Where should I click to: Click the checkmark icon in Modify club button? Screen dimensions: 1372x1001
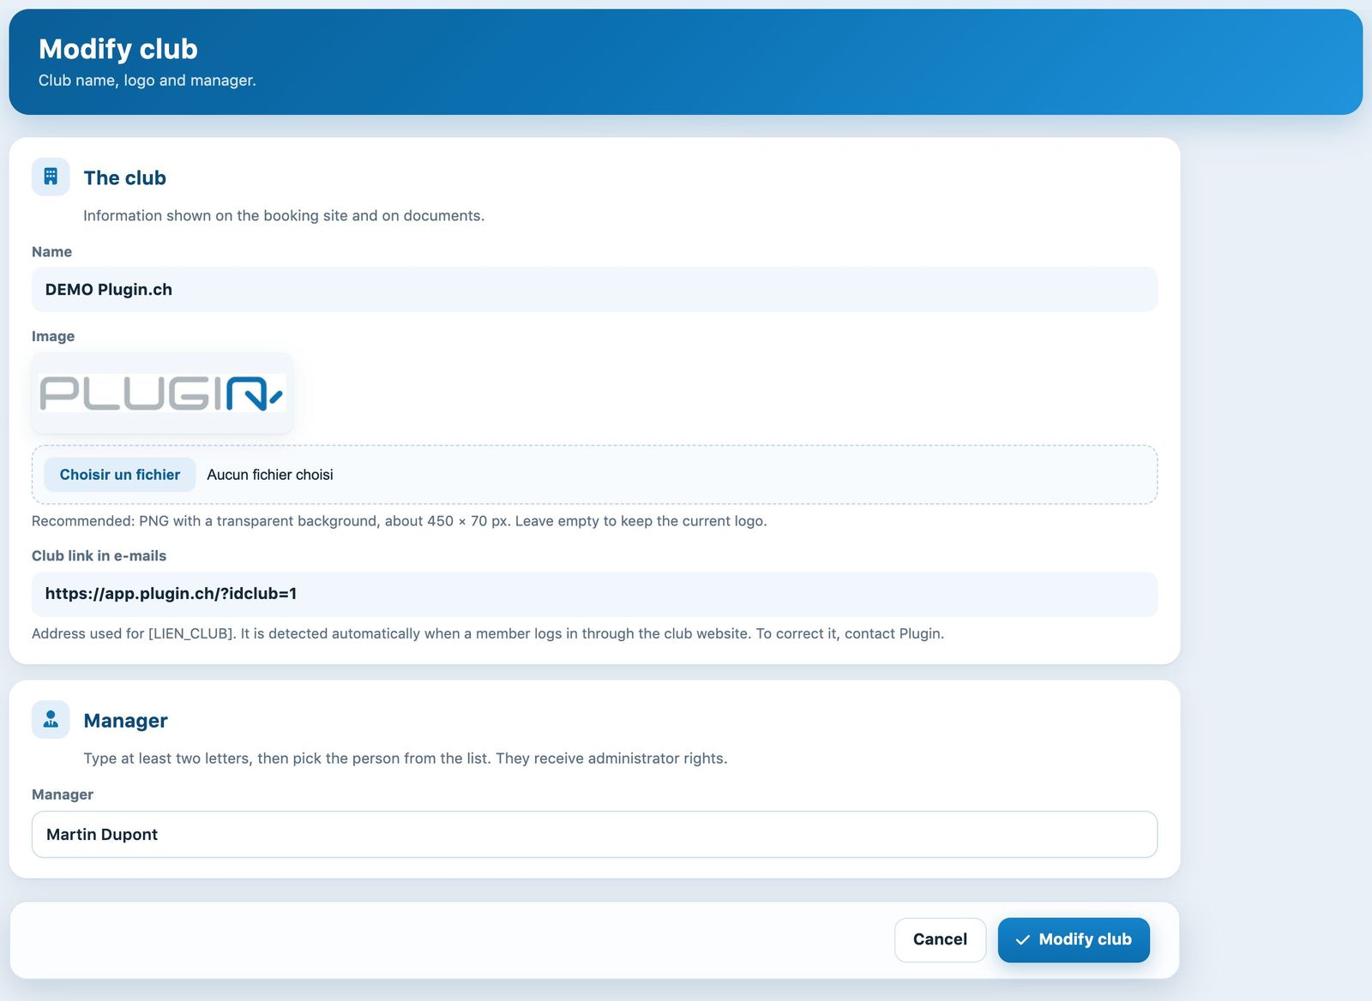coord(1022,940)
